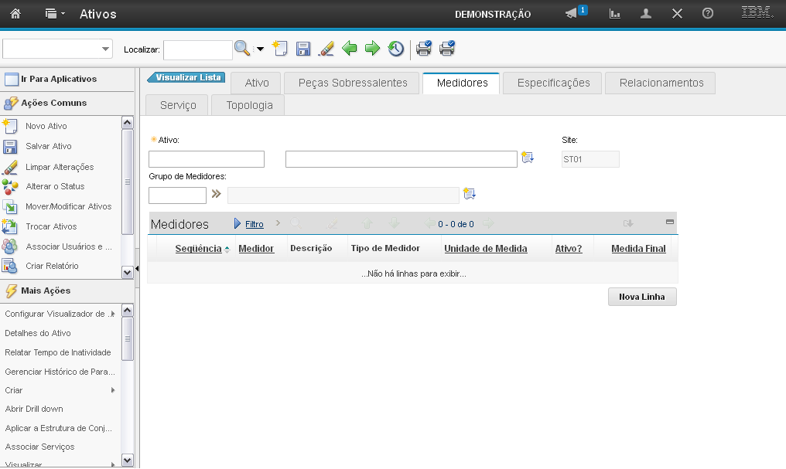Image resolution: width=786 pixels, height=469 pixels.
Task: Click the Filtro link in Medidores table
Action: (x=254, y=225)
